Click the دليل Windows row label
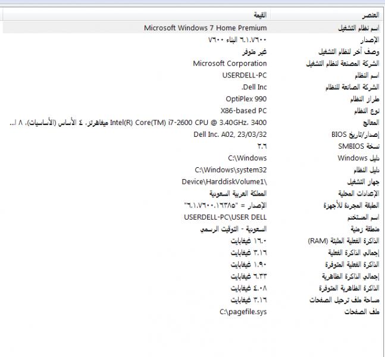The image size is (385, 357). tap(358, 158)
